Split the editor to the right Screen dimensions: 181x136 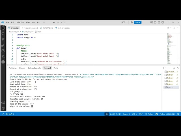(174, 28)
